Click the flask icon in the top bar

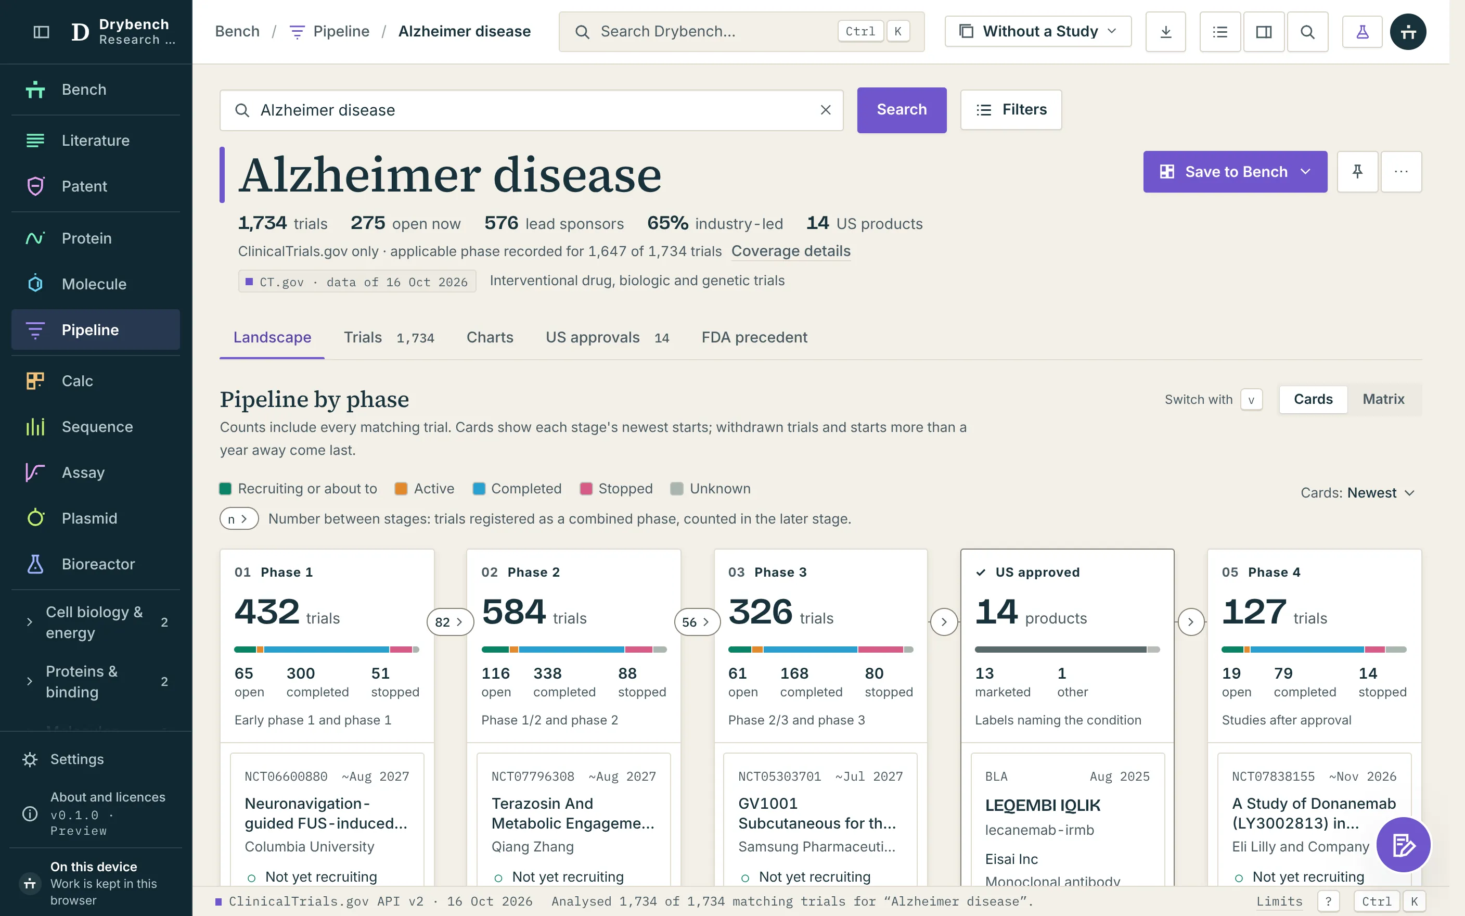pos(1362,32)
